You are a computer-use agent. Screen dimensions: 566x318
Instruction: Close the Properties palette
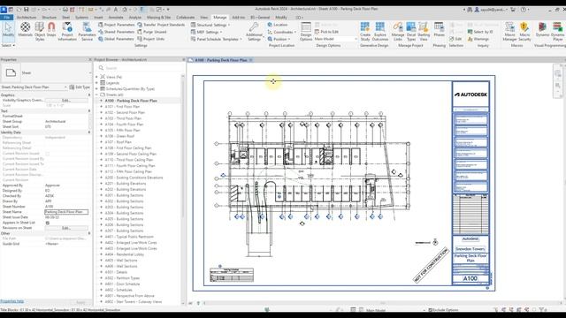point(90,59)
